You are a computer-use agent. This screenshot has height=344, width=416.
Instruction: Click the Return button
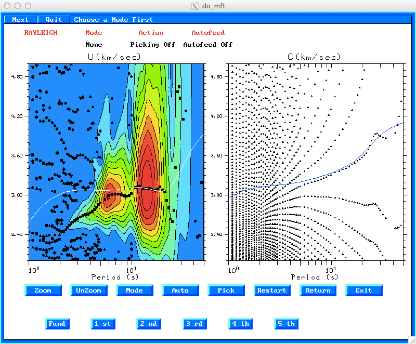point(318,290)
